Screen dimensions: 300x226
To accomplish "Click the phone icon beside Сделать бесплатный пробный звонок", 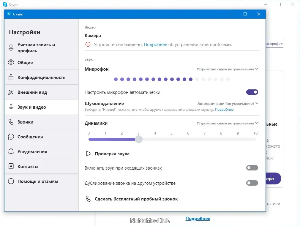I will click(x=88, y=199).
